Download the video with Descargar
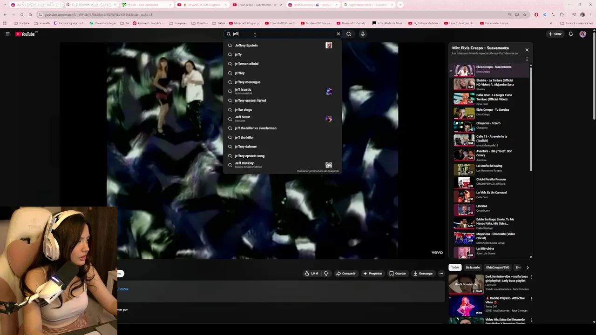 click(423, 274)
